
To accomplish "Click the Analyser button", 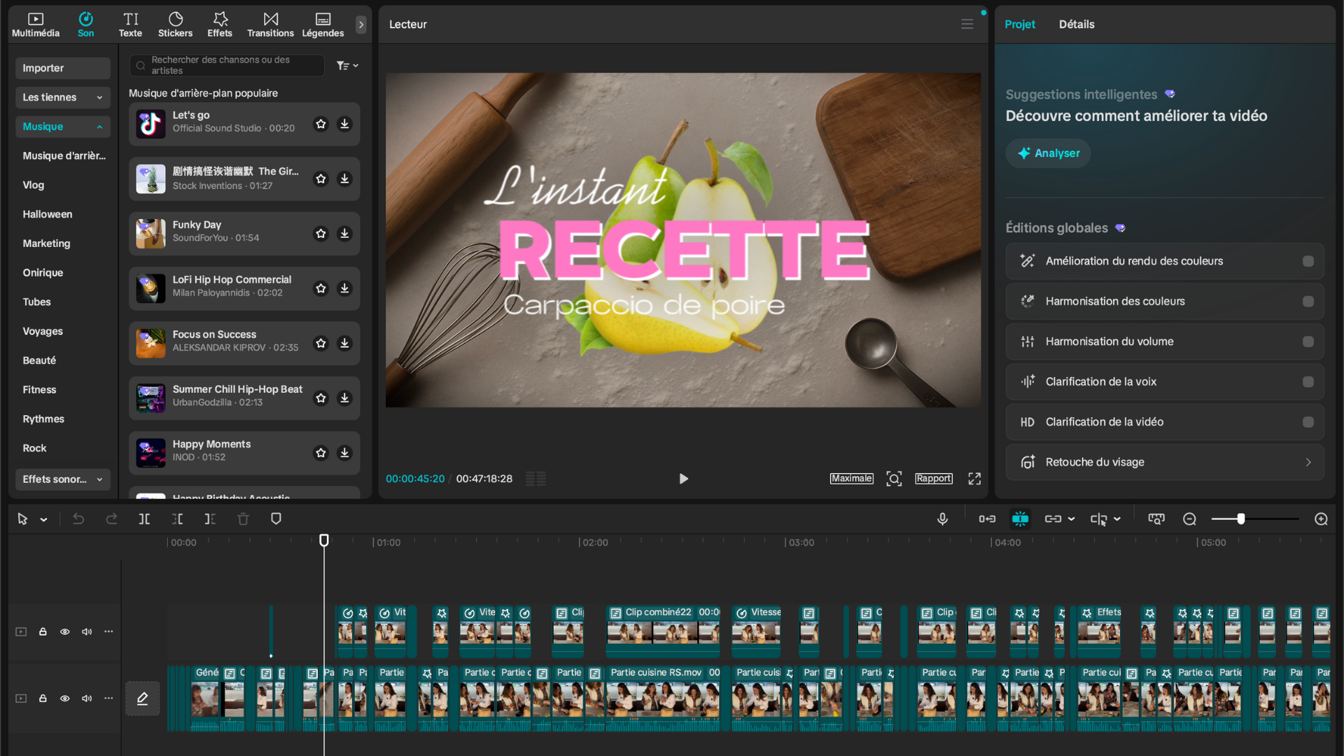I will pyautogui.click(x=1047, y=153).
